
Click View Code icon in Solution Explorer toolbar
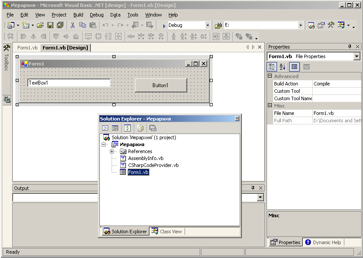pyautogui.click(x=105, y=128)
